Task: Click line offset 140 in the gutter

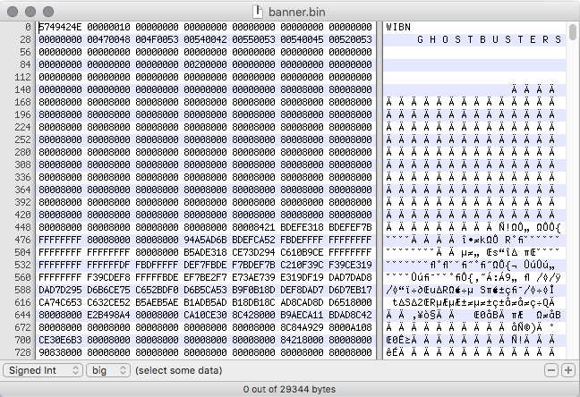Action: click(23, 89)
